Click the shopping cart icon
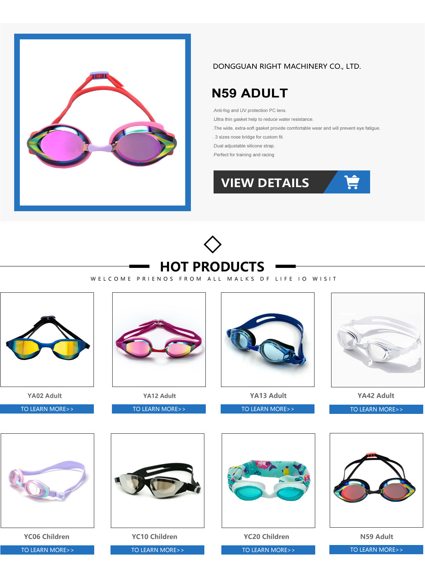The image size is (425, 573). 352,182
